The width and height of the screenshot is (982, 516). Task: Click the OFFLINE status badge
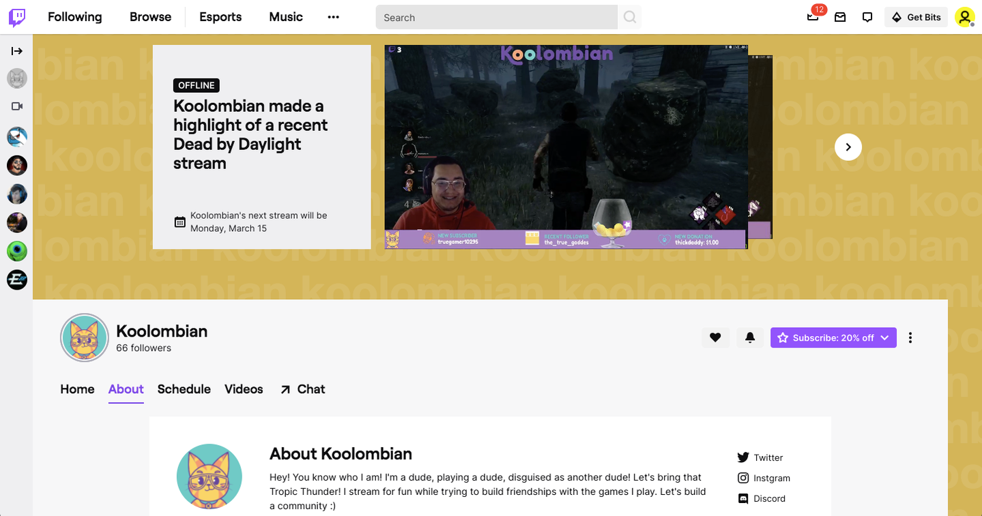(197, 85)
